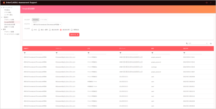The image size is (216, 109).
Task: Collapse the ダッシュボード tree section
Action: [x=2, y=7]
